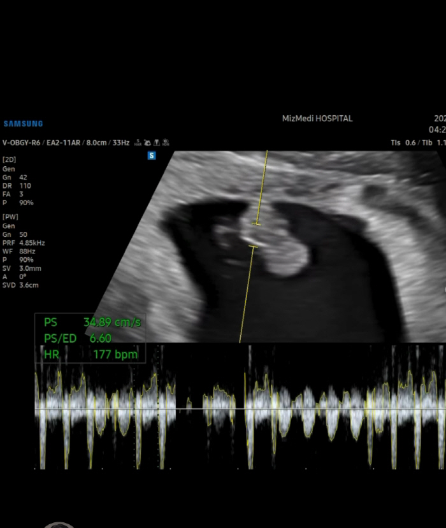Click the triangle icon in status row

point(156,143)
